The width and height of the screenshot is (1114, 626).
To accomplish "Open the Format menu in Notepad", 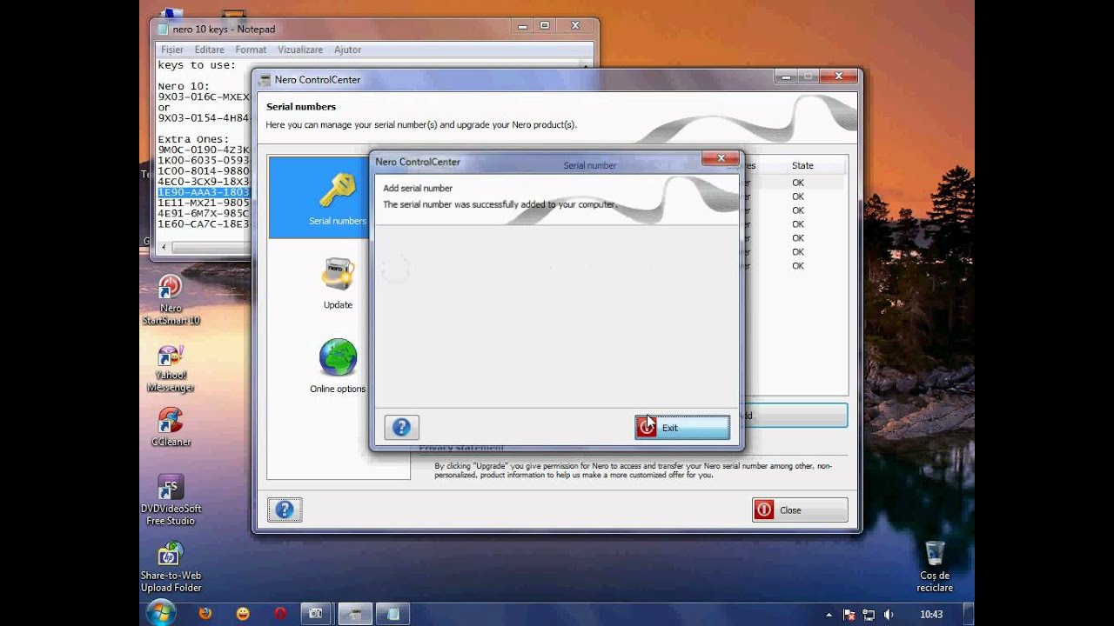I will coord(251,50).
